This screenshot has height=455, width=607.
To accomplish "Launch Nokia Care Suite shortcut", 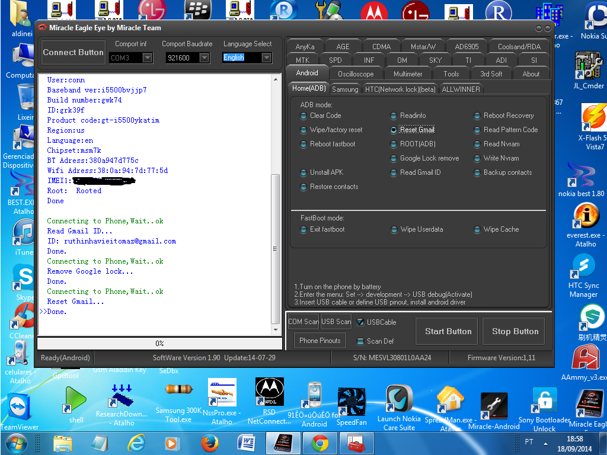I will [399, 406].
